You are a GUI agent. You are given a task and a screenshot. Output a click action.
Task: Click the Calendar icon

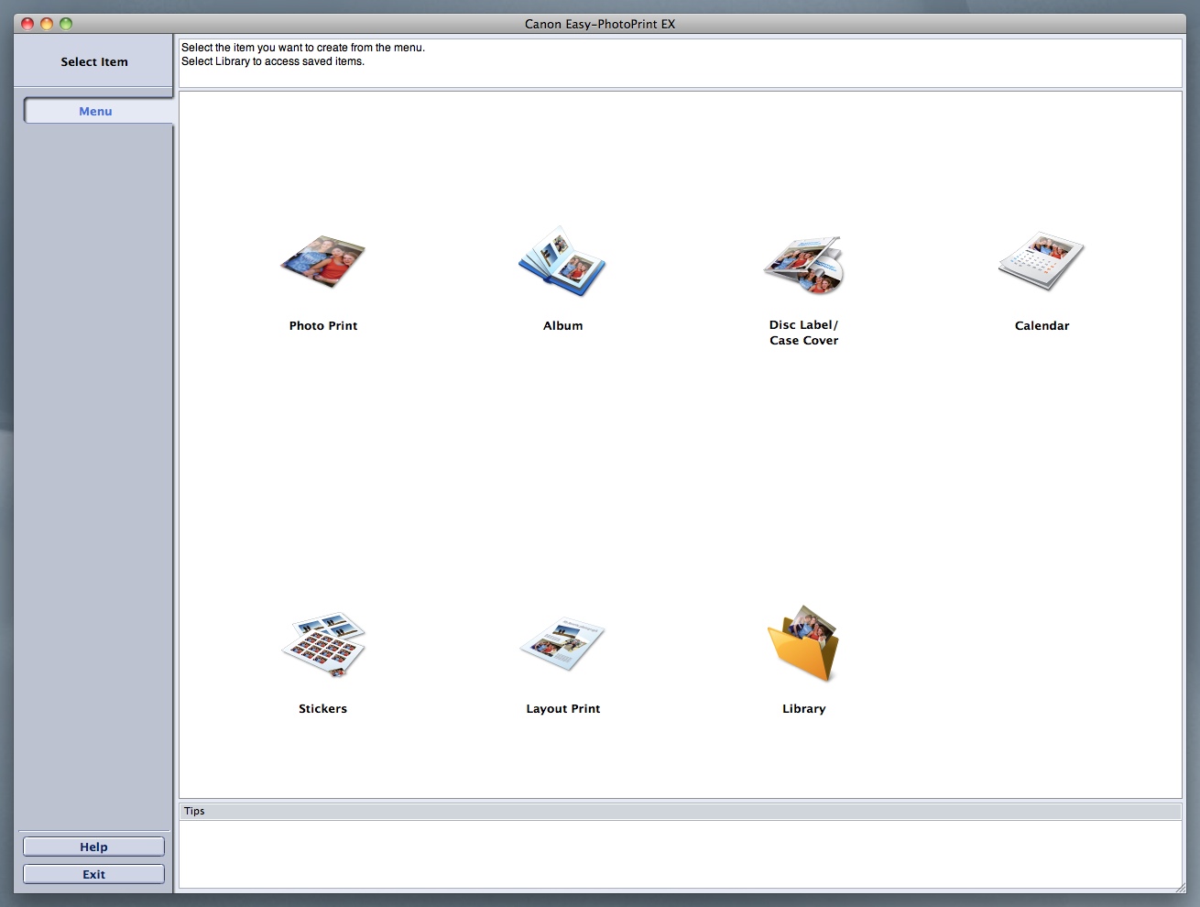pyautogui.click(x=1042, y=261)
